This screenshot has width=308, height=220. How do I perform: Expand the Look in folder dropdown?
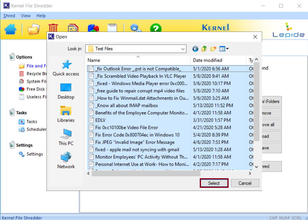[183, 49]
